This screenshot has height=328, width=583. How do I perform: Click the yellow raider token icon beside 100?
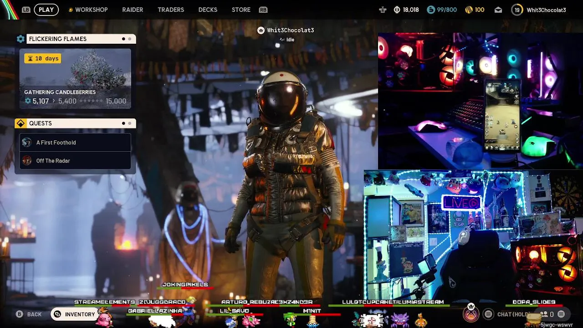click(469, 10)
